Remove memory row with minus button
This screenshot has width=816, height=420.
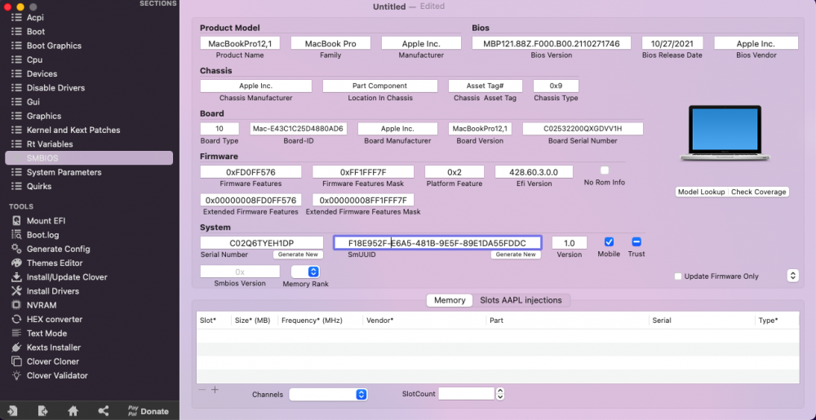202,390
